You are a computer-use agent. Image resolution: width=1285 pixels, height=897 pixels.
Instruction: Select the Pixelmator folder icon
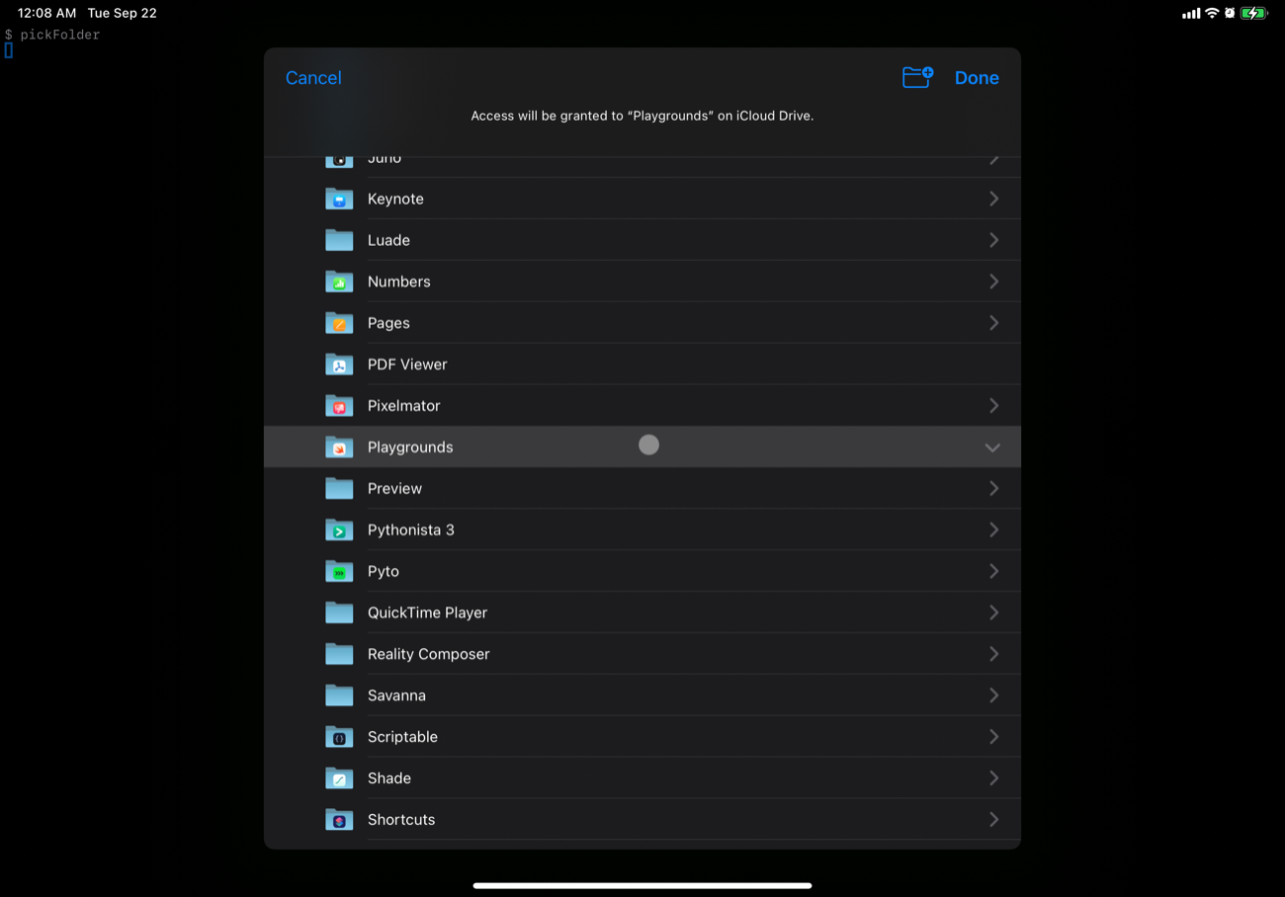tap(339, 406)
